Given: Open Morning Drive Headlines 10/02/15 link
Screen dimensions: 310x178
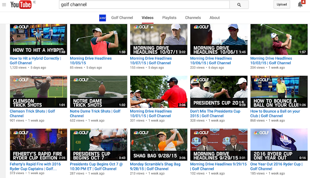Looking at the screenshot, I should pyautogui.click(x=271, y=61).
